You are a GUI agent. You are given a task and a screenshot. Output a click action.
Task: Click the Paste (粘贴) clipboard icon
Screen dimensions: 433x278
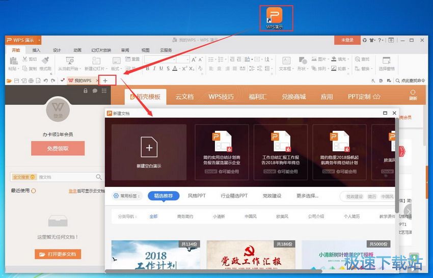coord(14,61)
